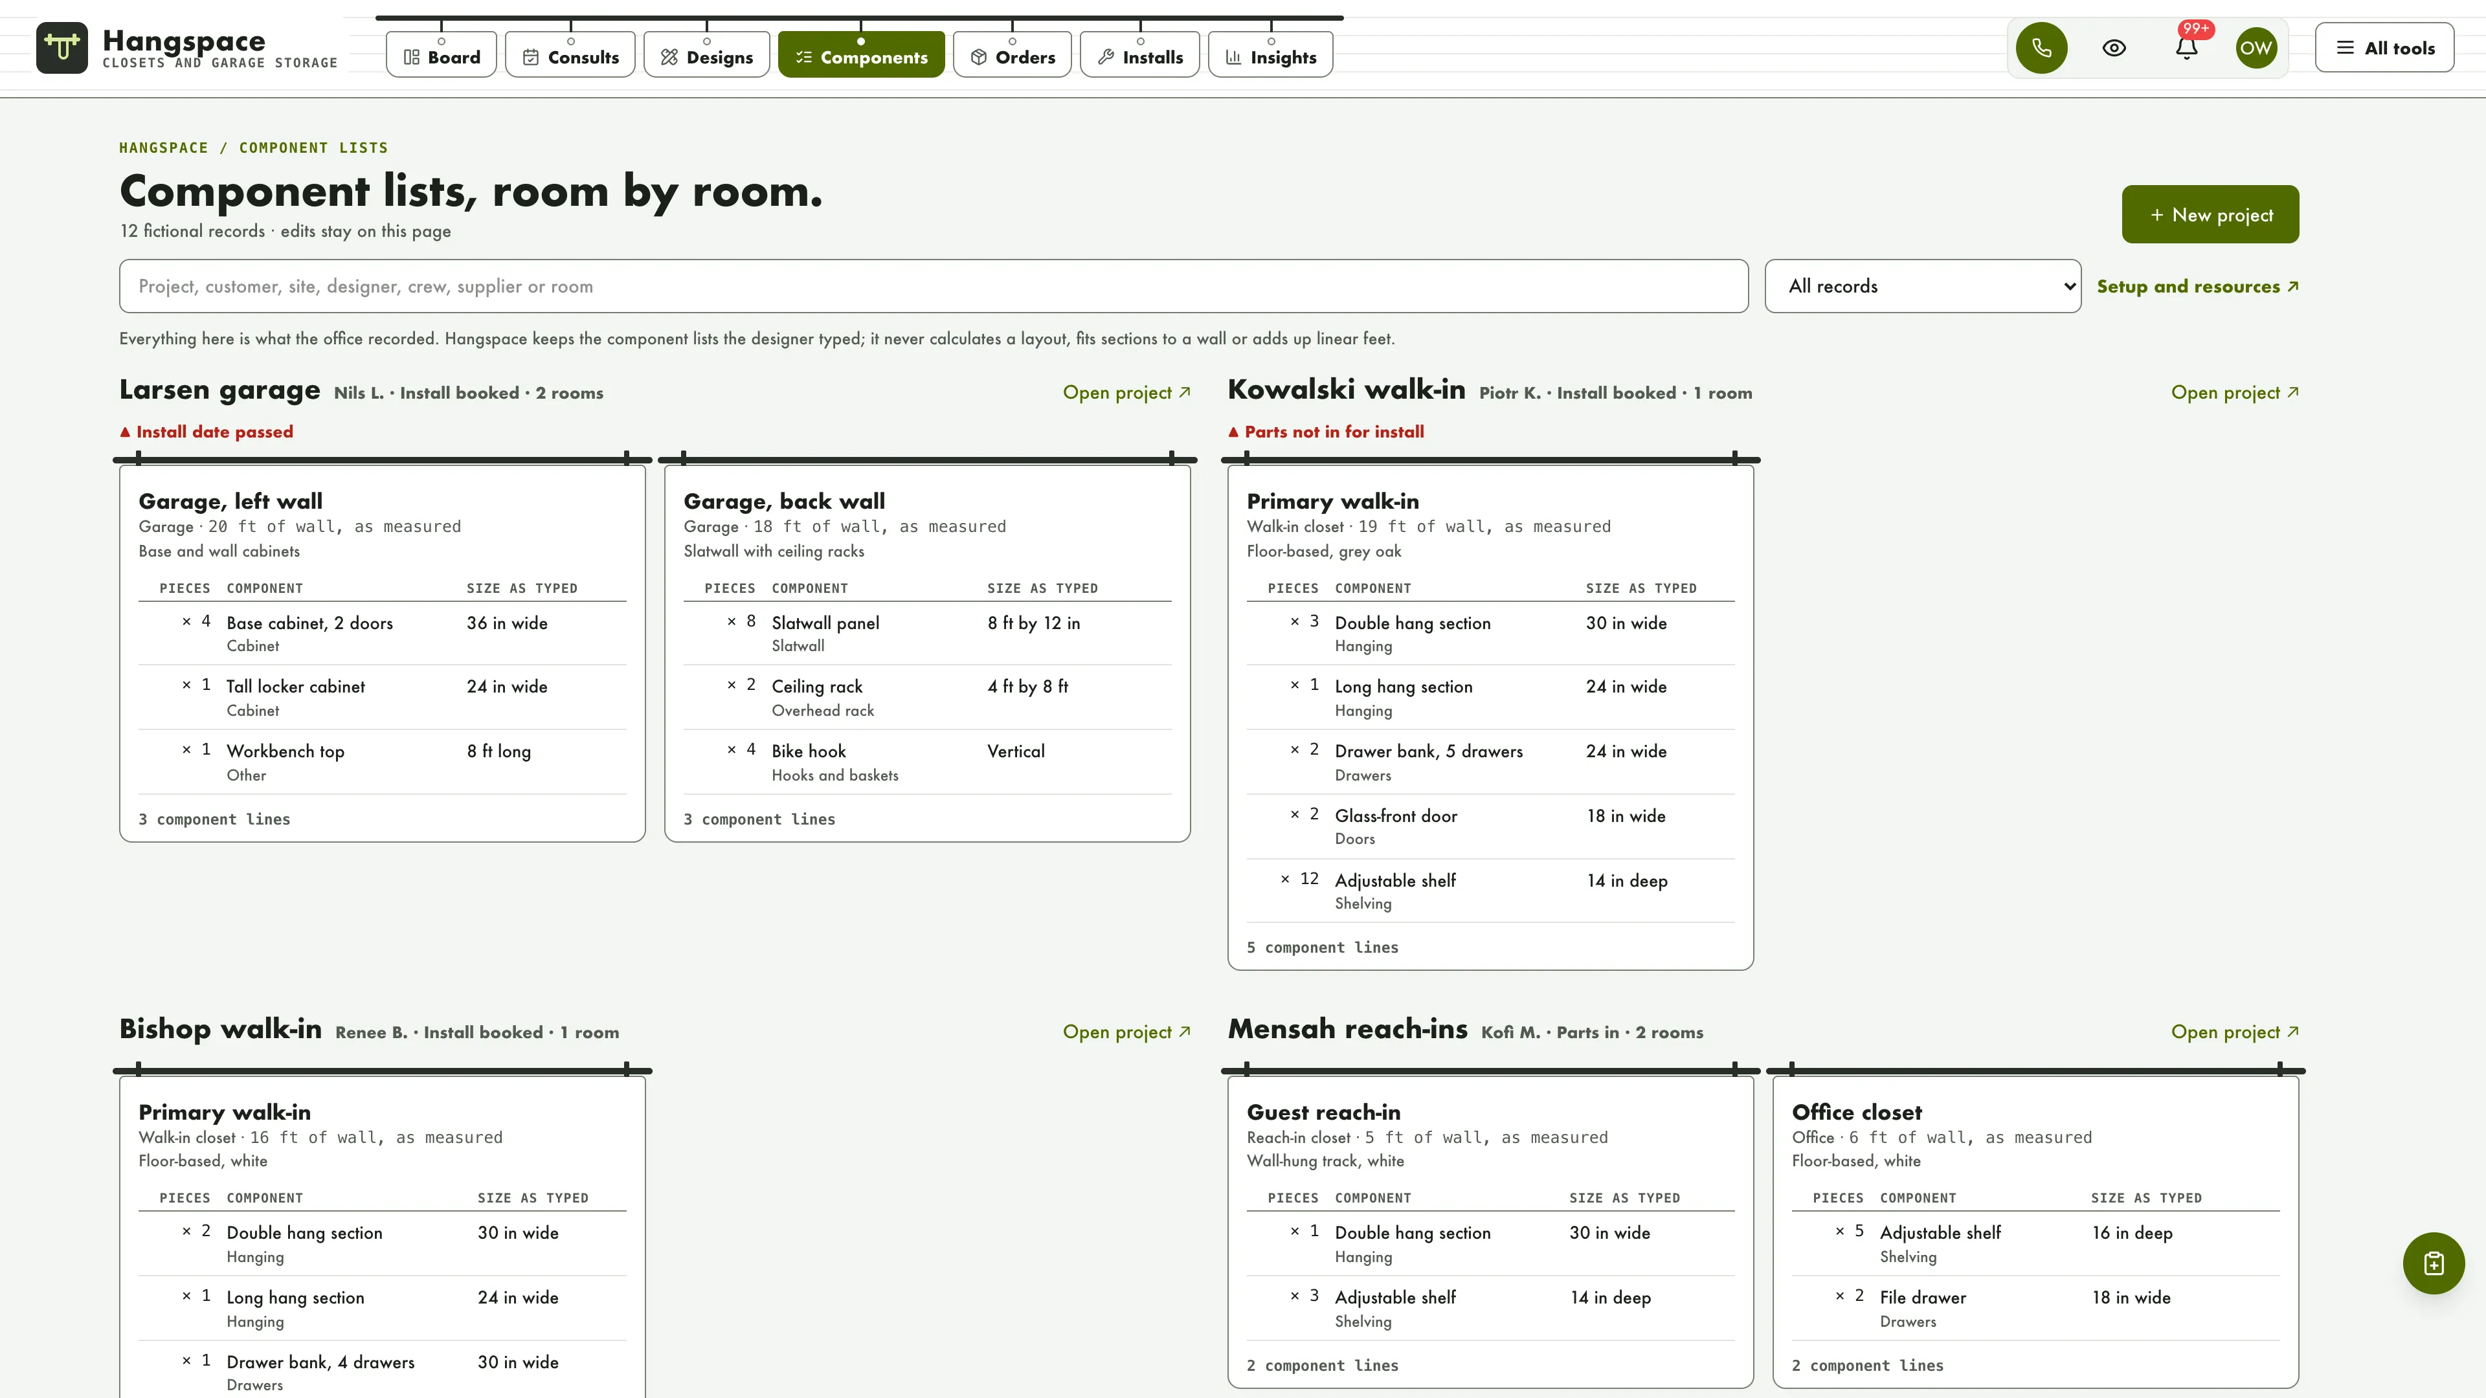This screenshot has height=1398, width=2486.
Task: Open project for Bishop walk-in
Action: click(x=1126, y=1032)
